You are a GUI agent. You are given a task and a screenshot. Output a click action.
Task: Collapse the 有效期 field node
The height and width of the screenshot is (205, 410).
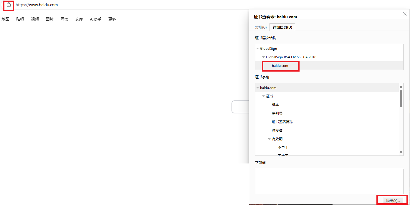(269, 139)
